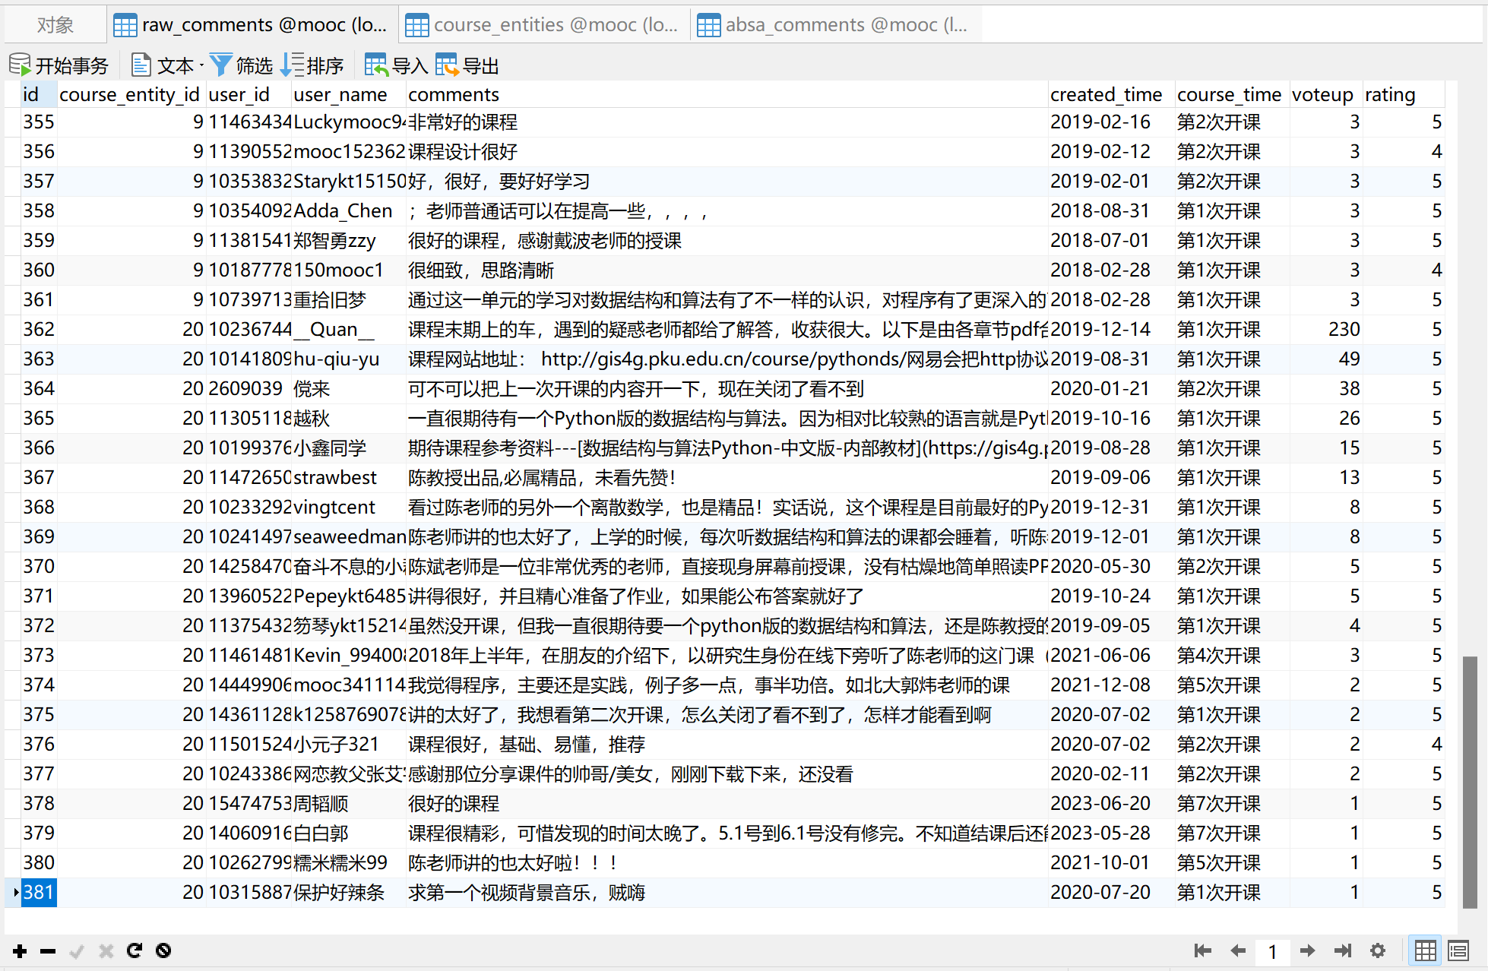Screen dimensions: 1488x971
Task: Switch to the course_entities @mooc tab
Action: pos(543,25)
